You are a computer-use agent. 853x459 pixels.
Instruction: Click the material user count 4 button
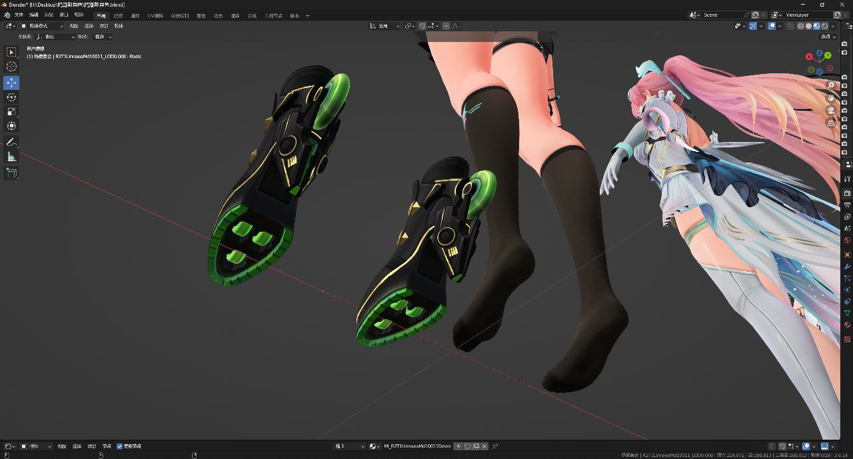[x=458, y=446]
